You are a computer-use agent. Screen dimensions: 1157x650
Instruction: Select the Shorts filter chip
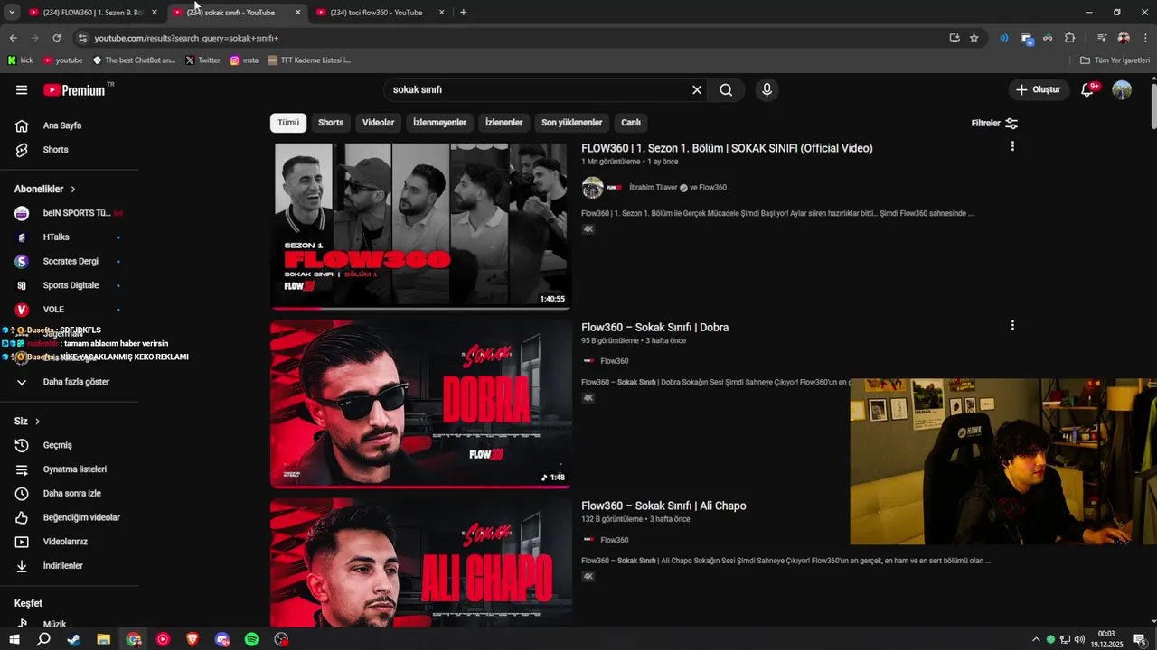331,123
